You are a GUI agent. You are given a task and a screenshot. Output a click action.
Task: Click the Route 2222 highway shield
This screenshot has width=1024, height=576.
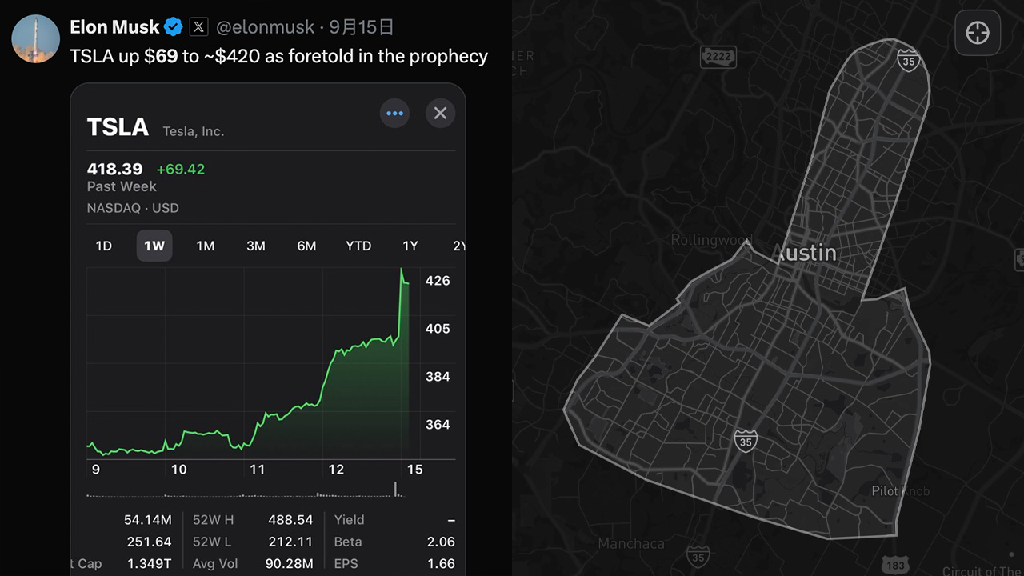click(x=717, y=56)
